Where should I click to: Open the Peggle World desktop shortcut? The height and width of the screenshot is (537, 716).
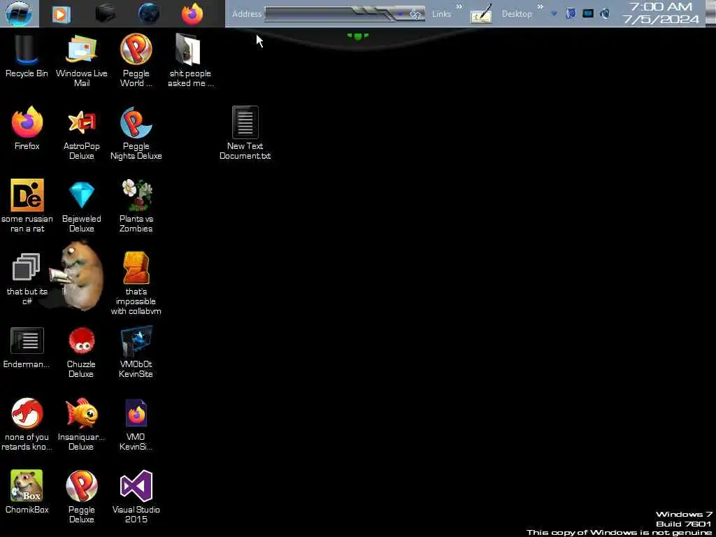(136, 60)
